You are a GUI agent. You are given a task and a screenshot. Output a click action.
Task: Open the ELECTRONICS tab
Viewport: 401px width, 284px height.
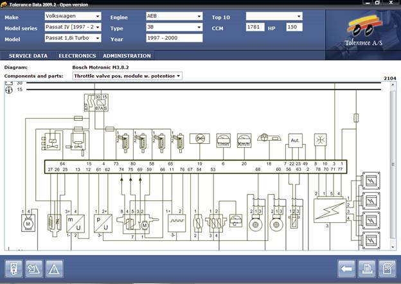[x=77, y=56]
